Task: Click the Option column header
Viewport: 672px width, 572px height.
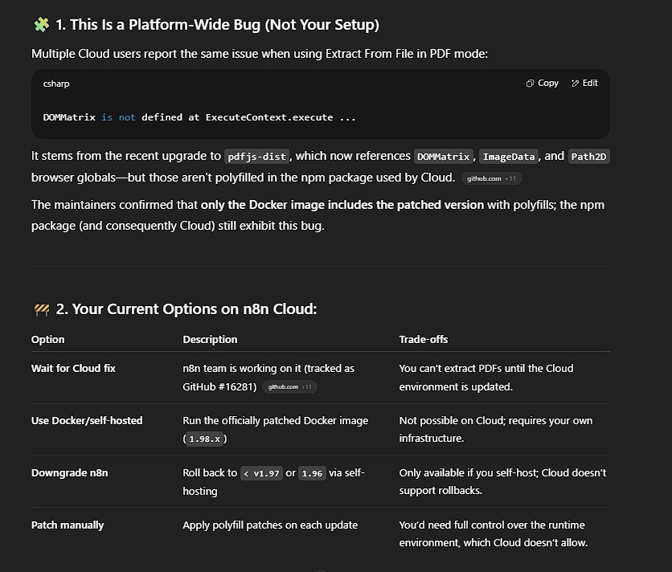Action: pyautogui.click(x=47, y=339)
